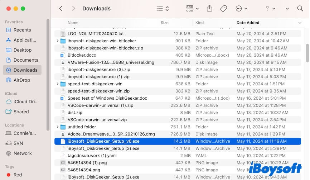This screenshot has width=310, height=180.
Task: Open Desktop in the sidebar
Action: point(22,50)
